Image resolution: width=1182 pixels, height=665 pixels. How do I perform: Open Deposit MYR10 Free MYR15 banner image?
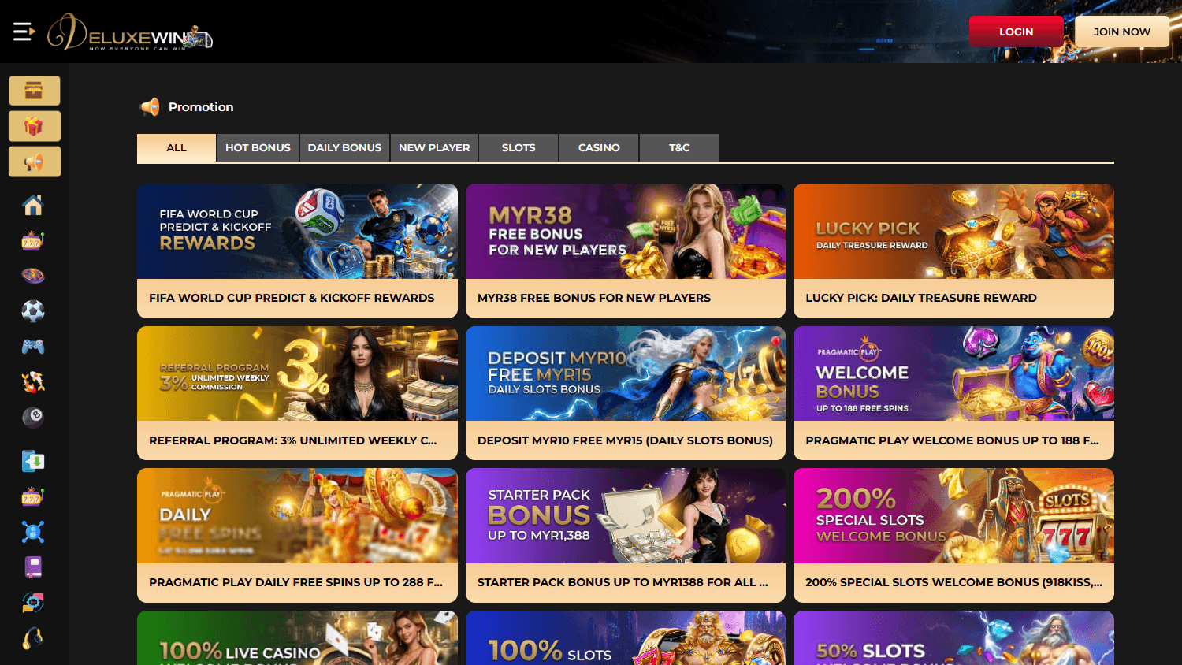click(626, 373)
